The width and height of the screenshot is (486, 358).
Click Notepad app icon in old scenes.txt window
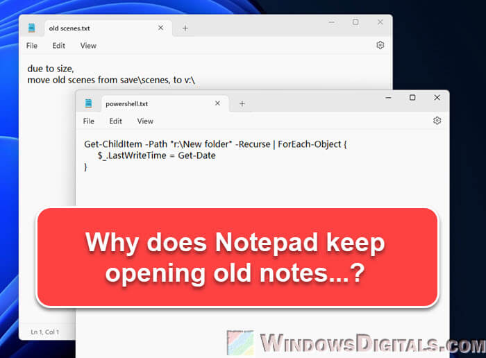32,28
